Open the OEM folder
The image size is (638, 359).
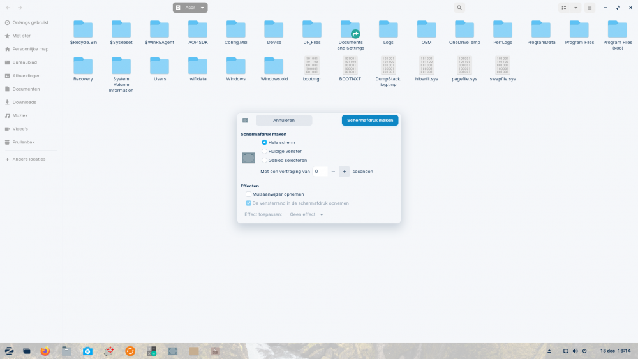click(426, 33)
